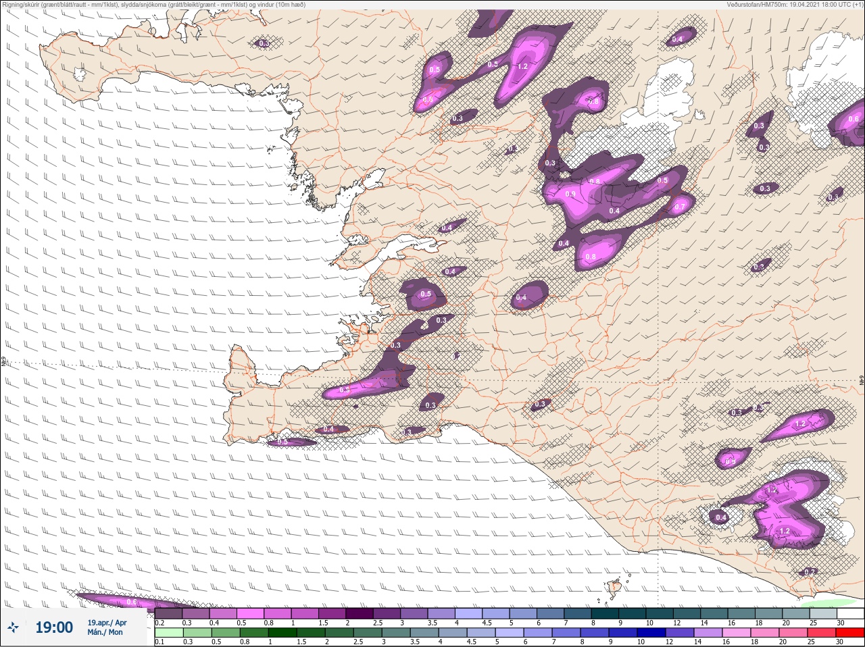Click the Veðurstofan compass logo icon
This screenshot has height=647, width=865.
click(14, 628)
